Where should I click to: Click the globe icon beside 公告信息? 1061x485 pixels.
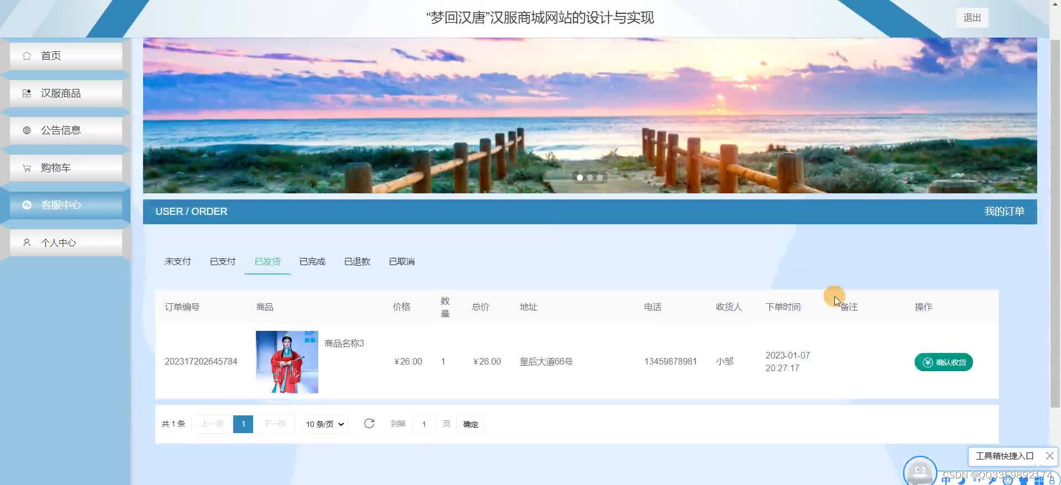[27, 130]
